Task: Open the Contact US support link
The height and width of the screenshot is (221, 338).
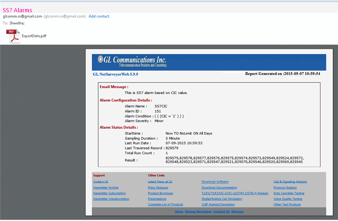Action: click(101, 182)
